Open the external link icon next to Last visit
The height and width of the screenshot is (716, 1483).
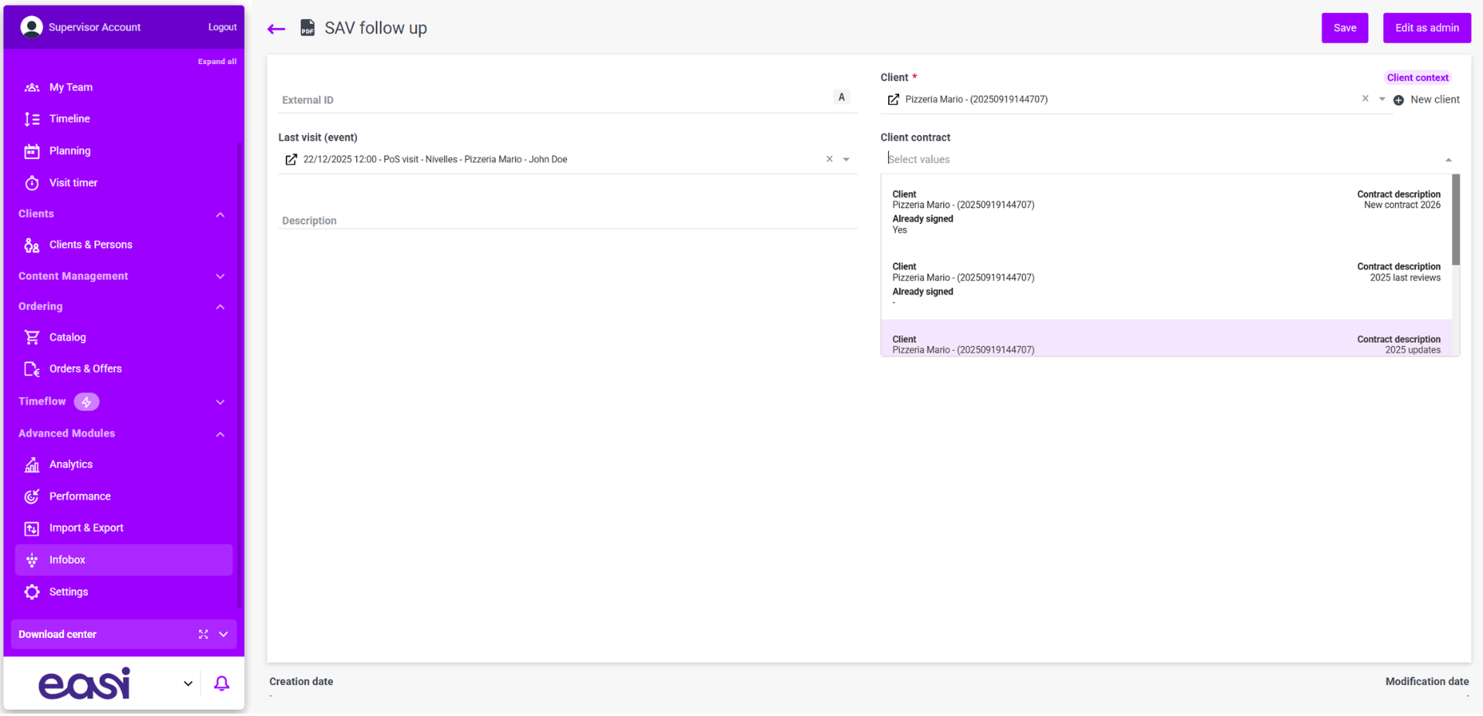tap(291, 159)
